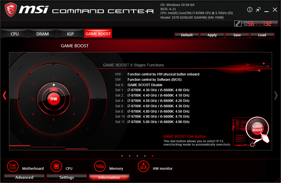Click 'Function control by Software (BIOS)' text
The image size is (281, 183).
pos(155,80)
